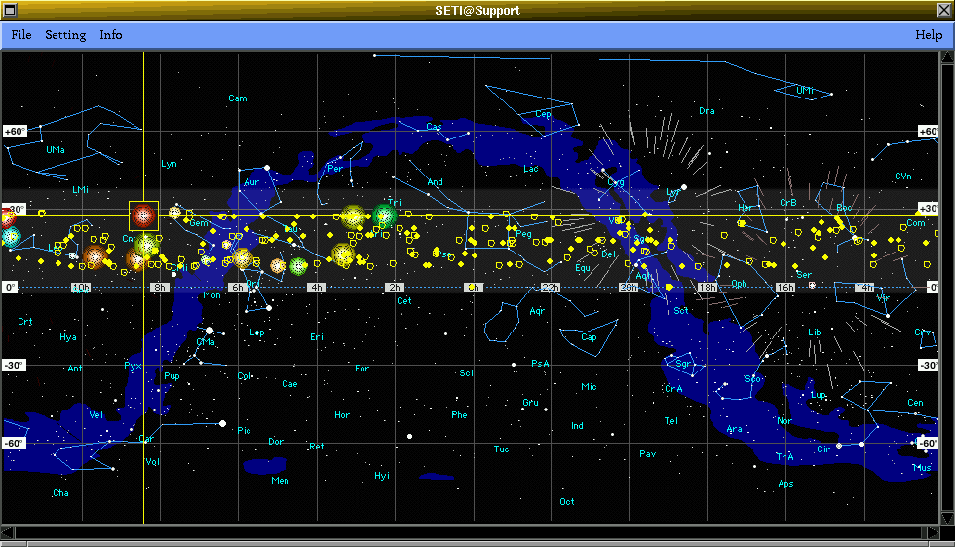This screenshot has width=955, height=547.
Task: Click the 'Pup' constellation label
Action: [172, 376]
